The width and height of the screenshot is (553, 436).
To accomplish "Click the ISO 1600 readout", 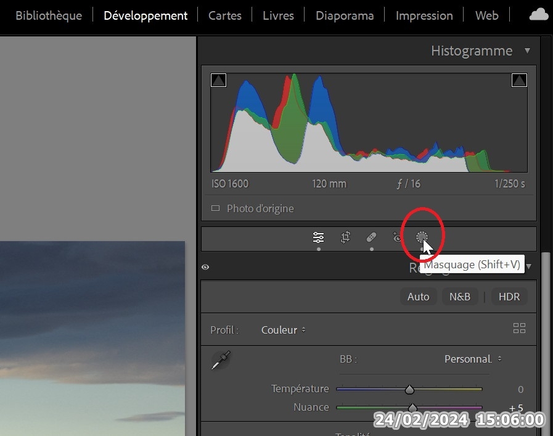I will coord(230,184).
